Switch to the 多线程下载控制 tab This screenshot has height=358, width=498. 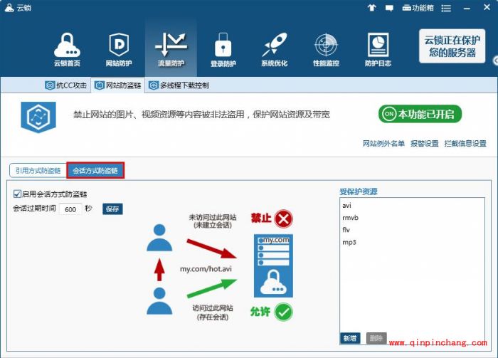click(179, 85)
